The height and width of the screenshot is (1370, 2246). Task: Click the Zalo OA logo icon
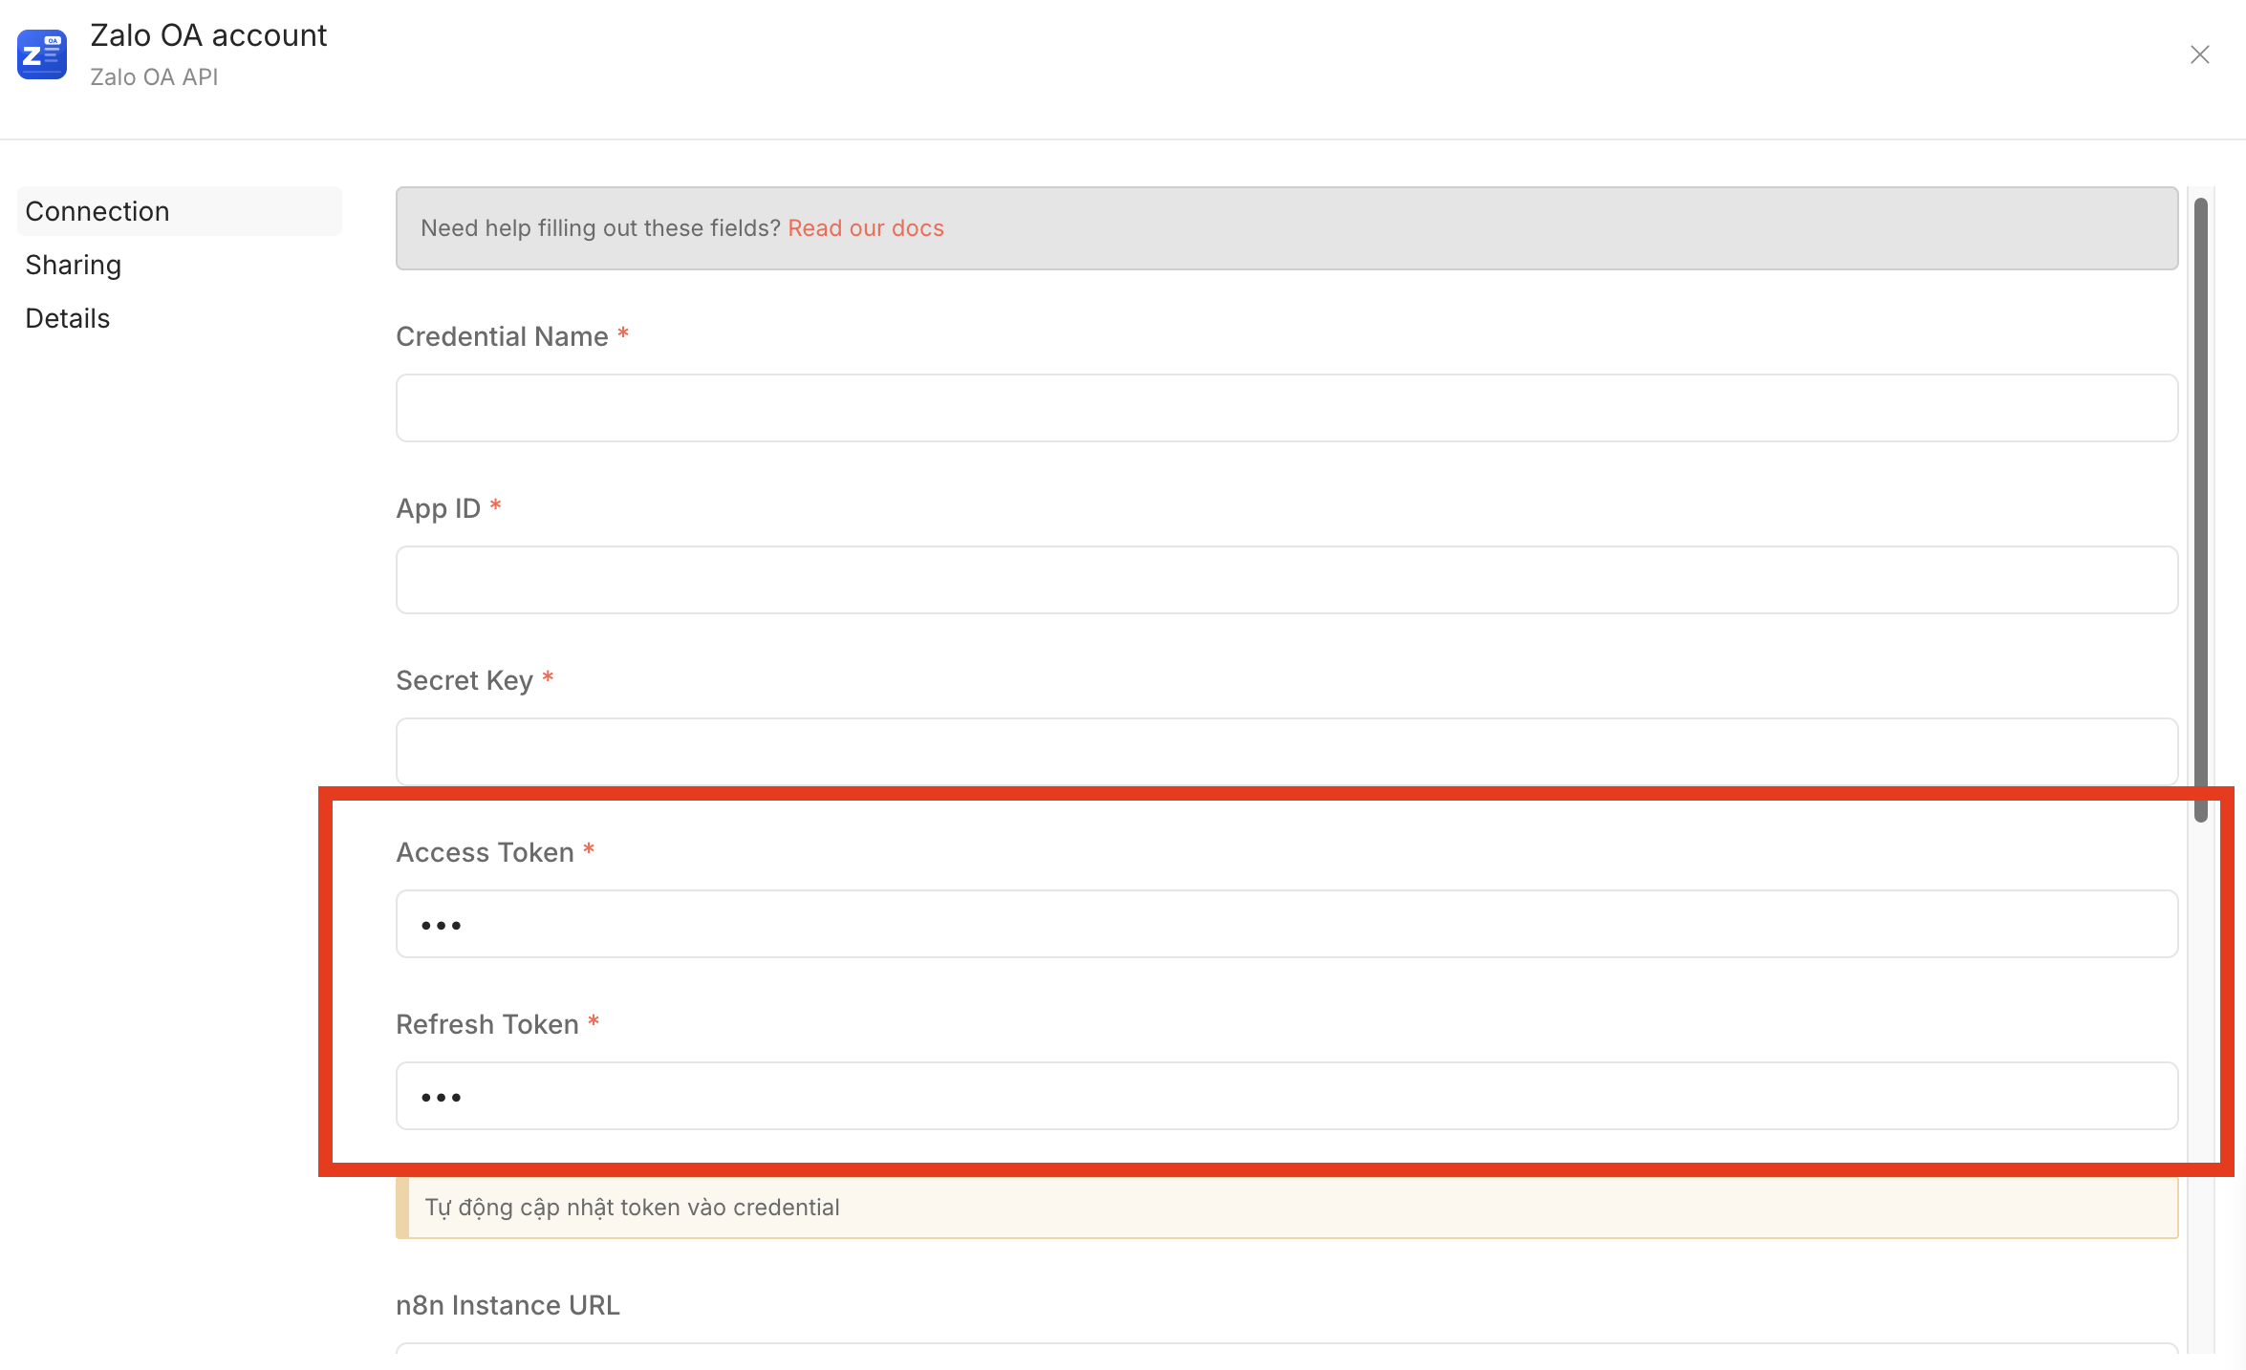pyautogui.click(x=42, y=54)
